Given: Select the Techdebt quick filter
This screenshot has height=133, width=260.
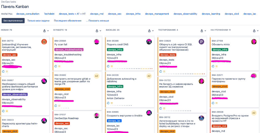Looking at the screenshot, I should (x=49, y=14).
